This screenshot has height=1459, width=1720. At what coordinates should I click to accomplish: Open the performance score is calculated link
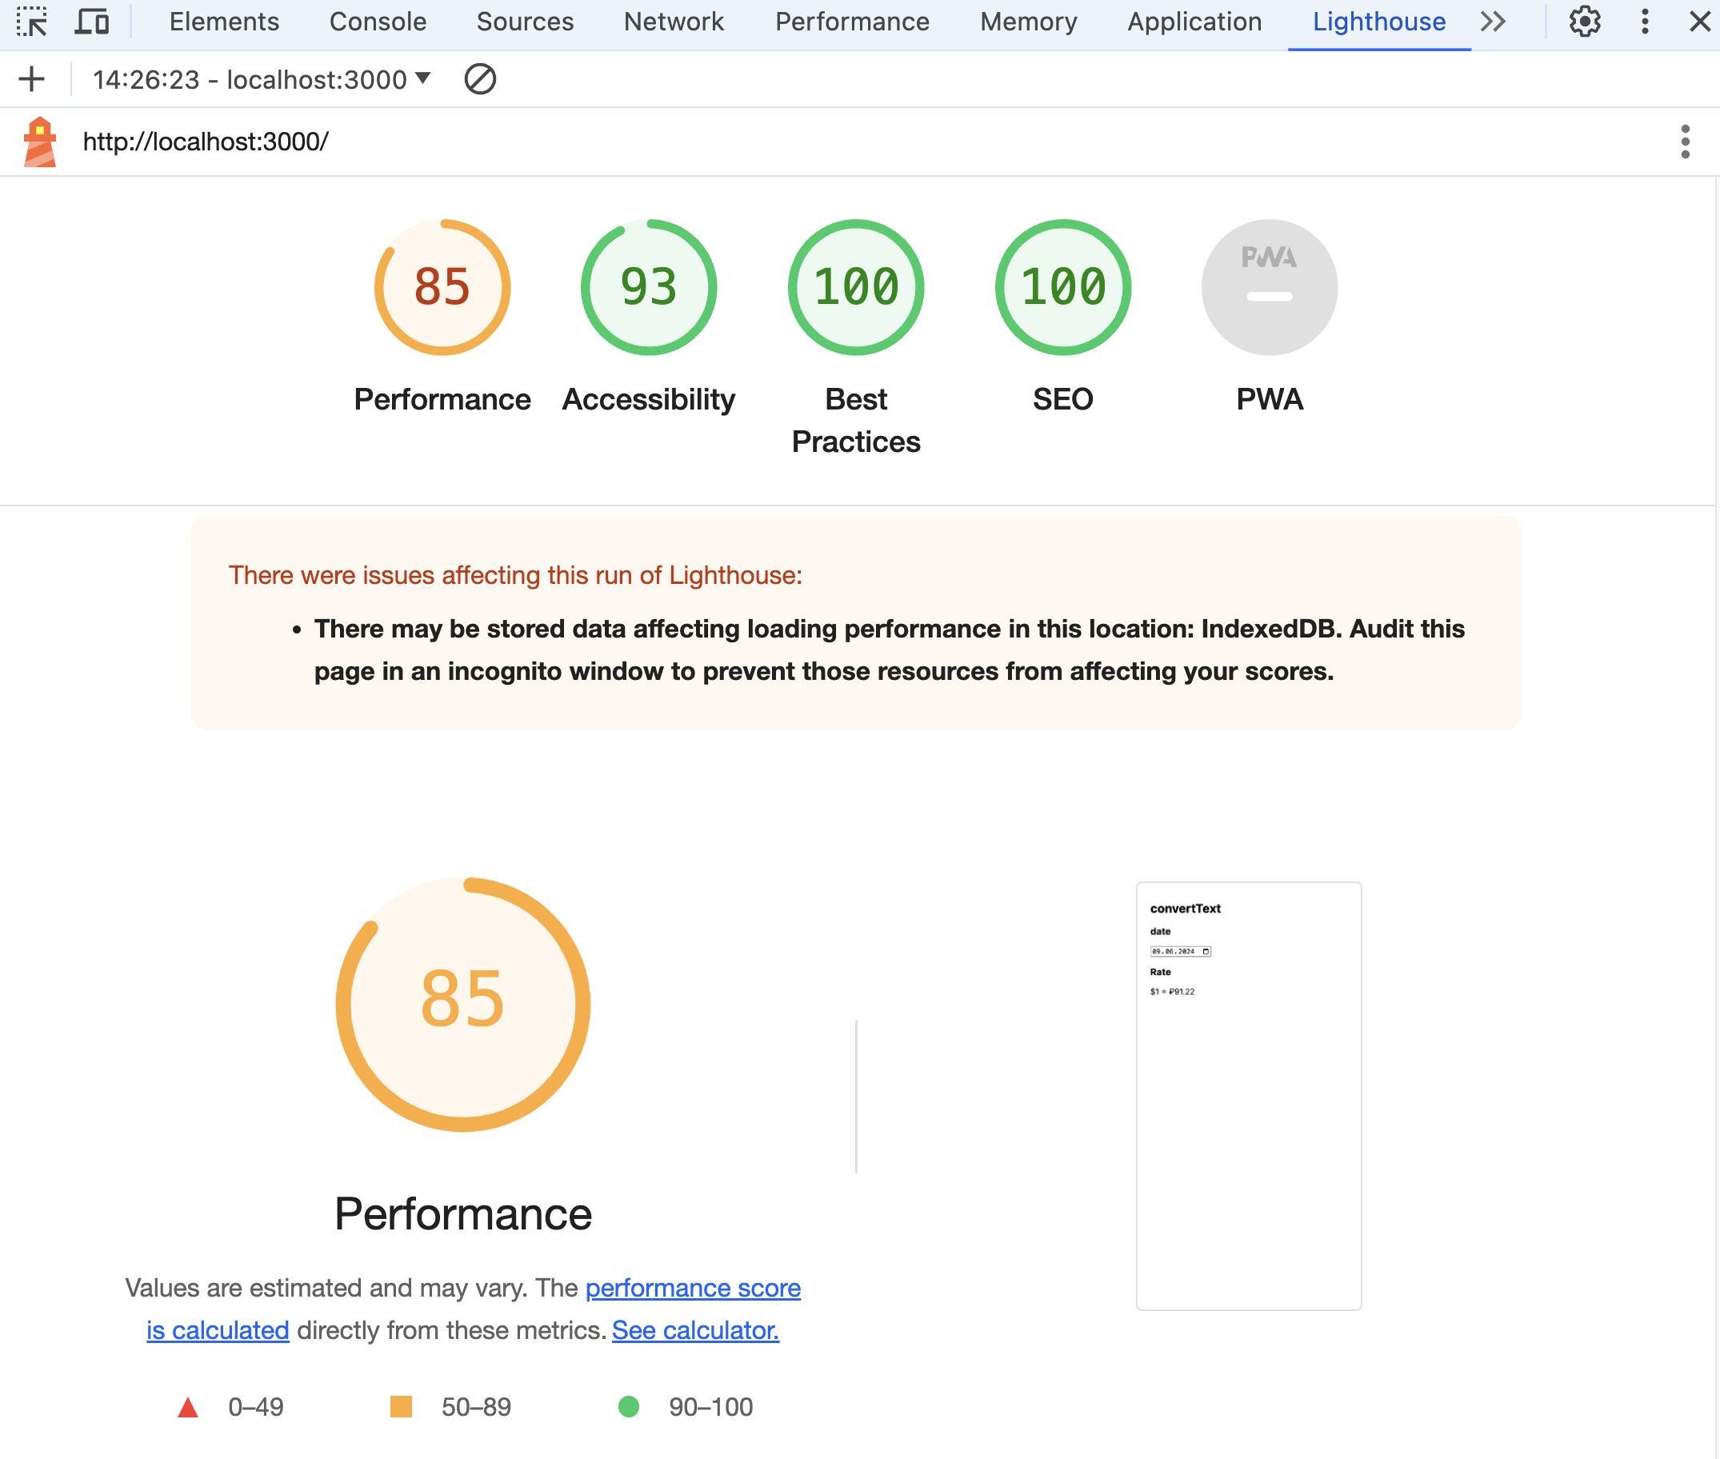pyautogui.click(x=693, y=1288)
